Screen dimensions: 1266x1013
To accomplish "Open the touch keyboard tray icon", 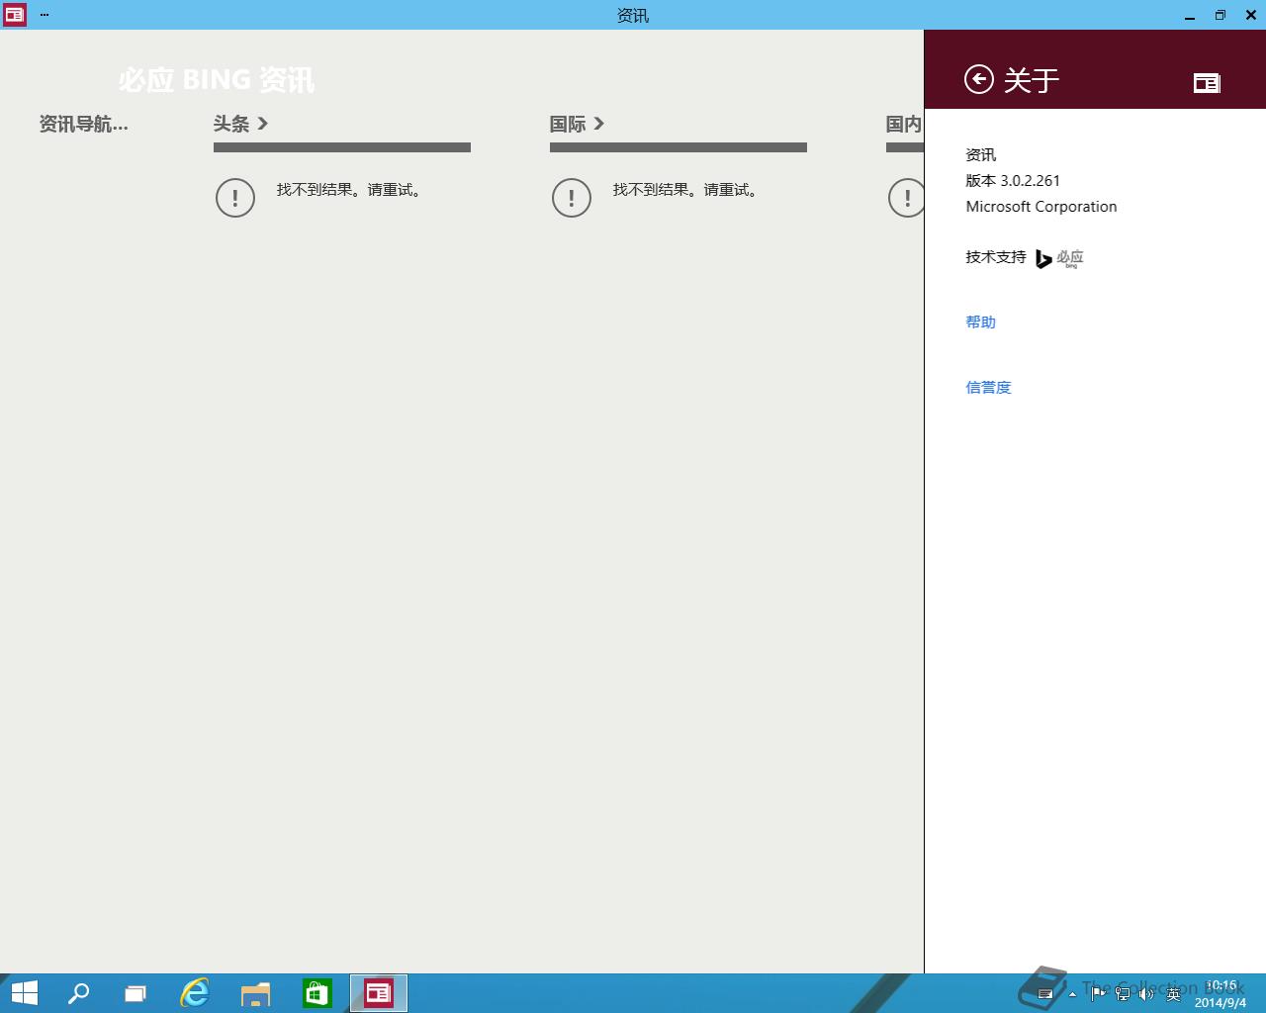I will [x=1045, y=994].
